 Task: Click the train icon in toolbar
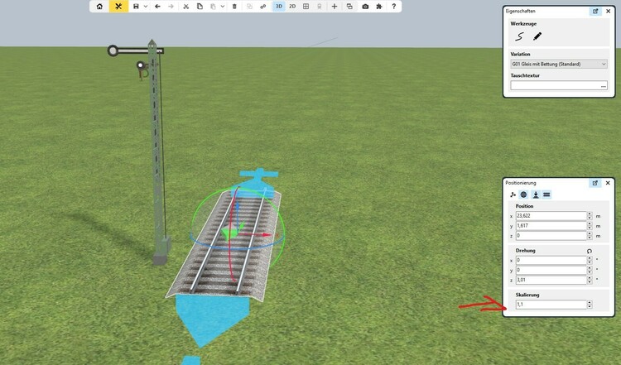pos(320,7)
